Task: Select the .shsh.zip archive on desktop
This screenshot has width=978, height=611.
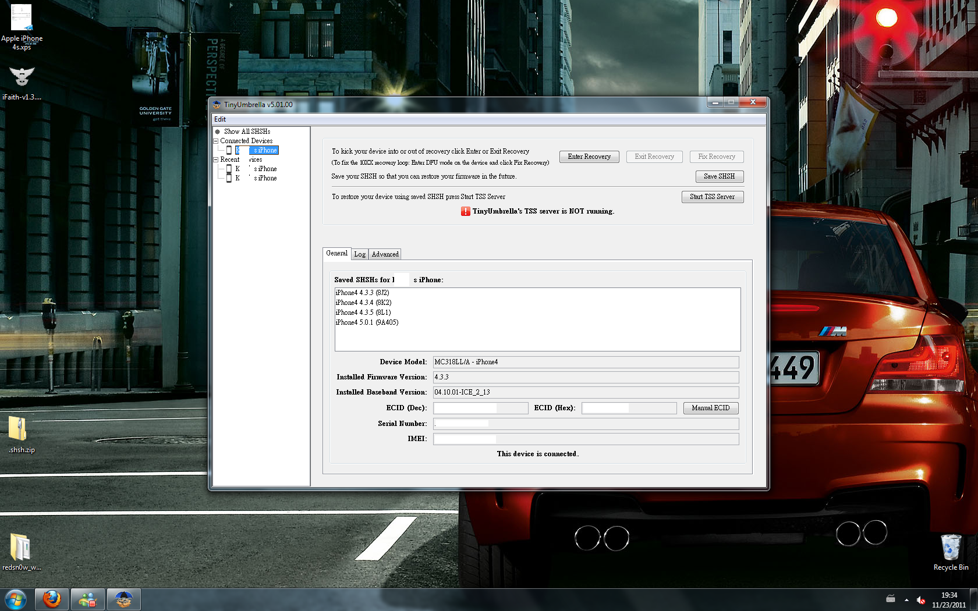Action: click(x=22, y=435)
